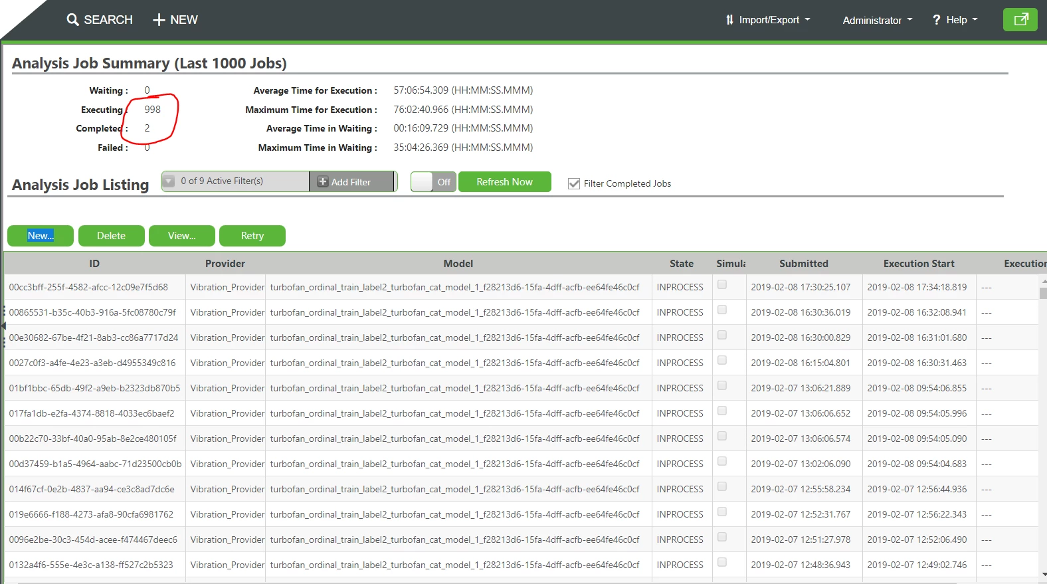This screenshot has height=584, width=1047.
Task: Click the Add Filter button
Action: 351,181
